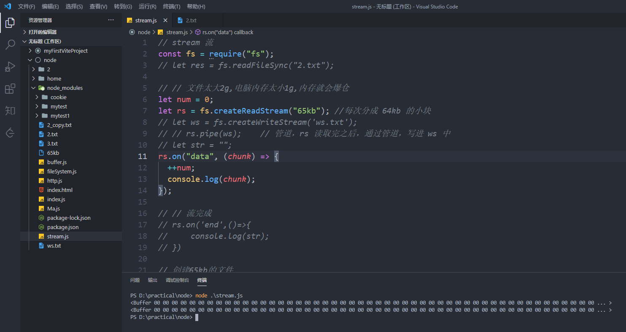Switch to the 输出 panel tab
Image resolution: width=626 pixels, height=332 pixels.
(x=153, y=280)
